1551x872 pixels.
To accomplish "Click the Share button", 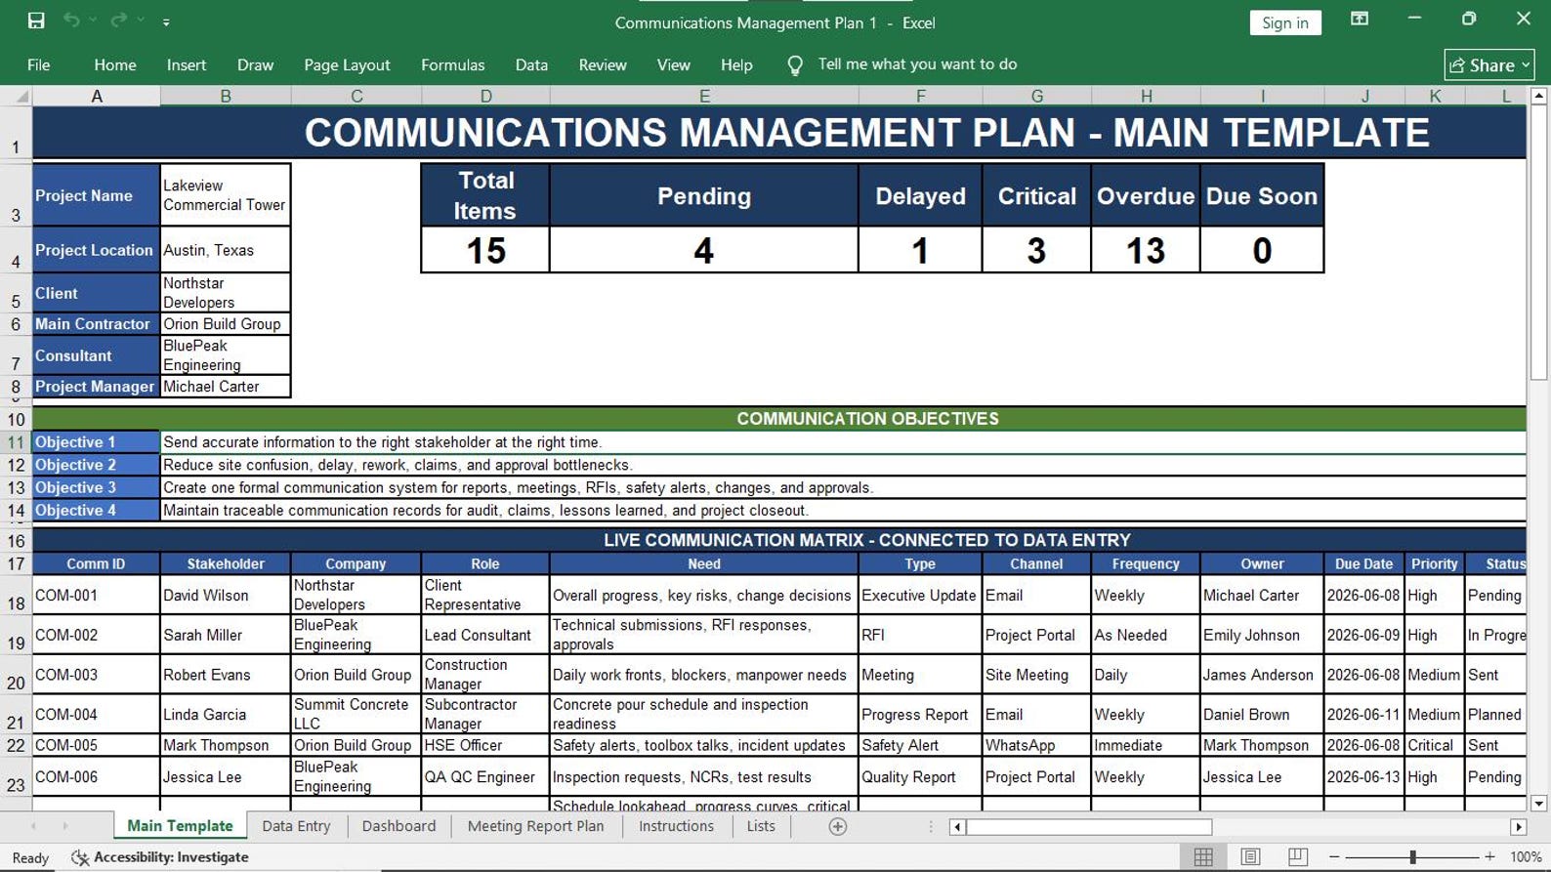I will (1488, 64).
